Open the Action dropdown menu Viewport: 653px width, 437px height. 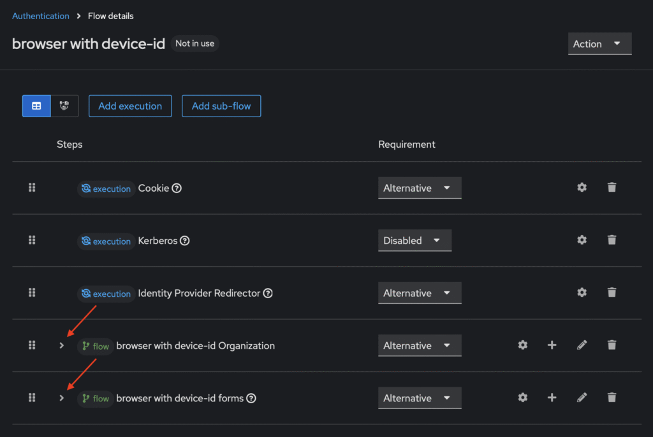click(x=599, y=44)
